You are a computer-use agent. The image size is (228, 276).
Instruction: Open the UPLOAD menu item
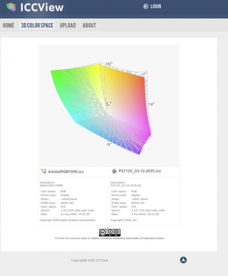pos(68,25)
